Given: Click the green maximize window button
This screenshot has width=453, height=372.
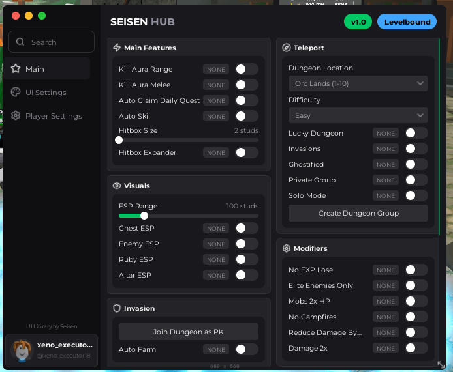Looking at the screenshot, I should click(42, 16).
